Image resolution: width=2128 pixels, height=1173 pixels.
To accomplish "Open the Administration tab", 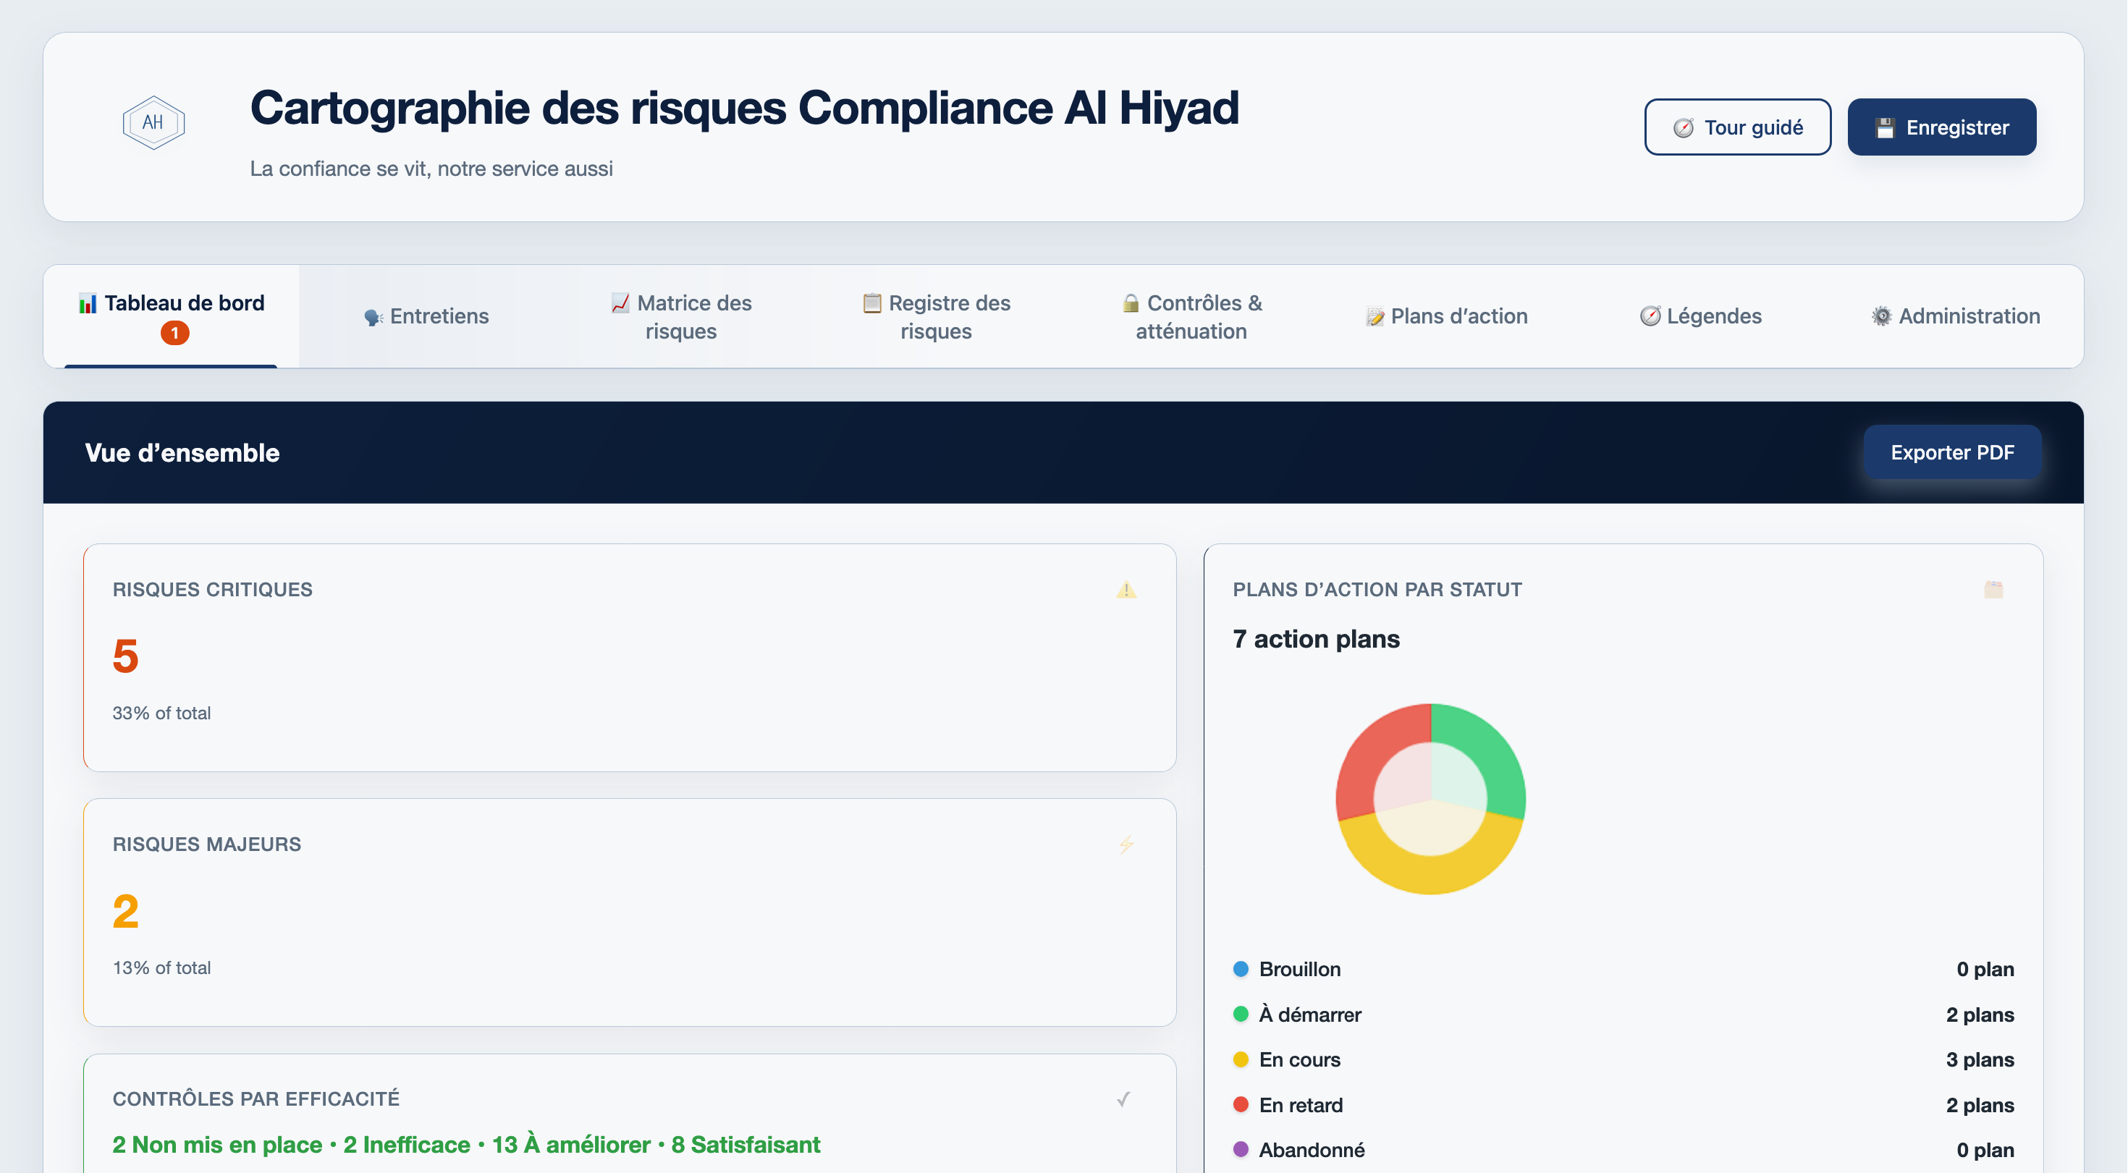I will [1956, 316].
